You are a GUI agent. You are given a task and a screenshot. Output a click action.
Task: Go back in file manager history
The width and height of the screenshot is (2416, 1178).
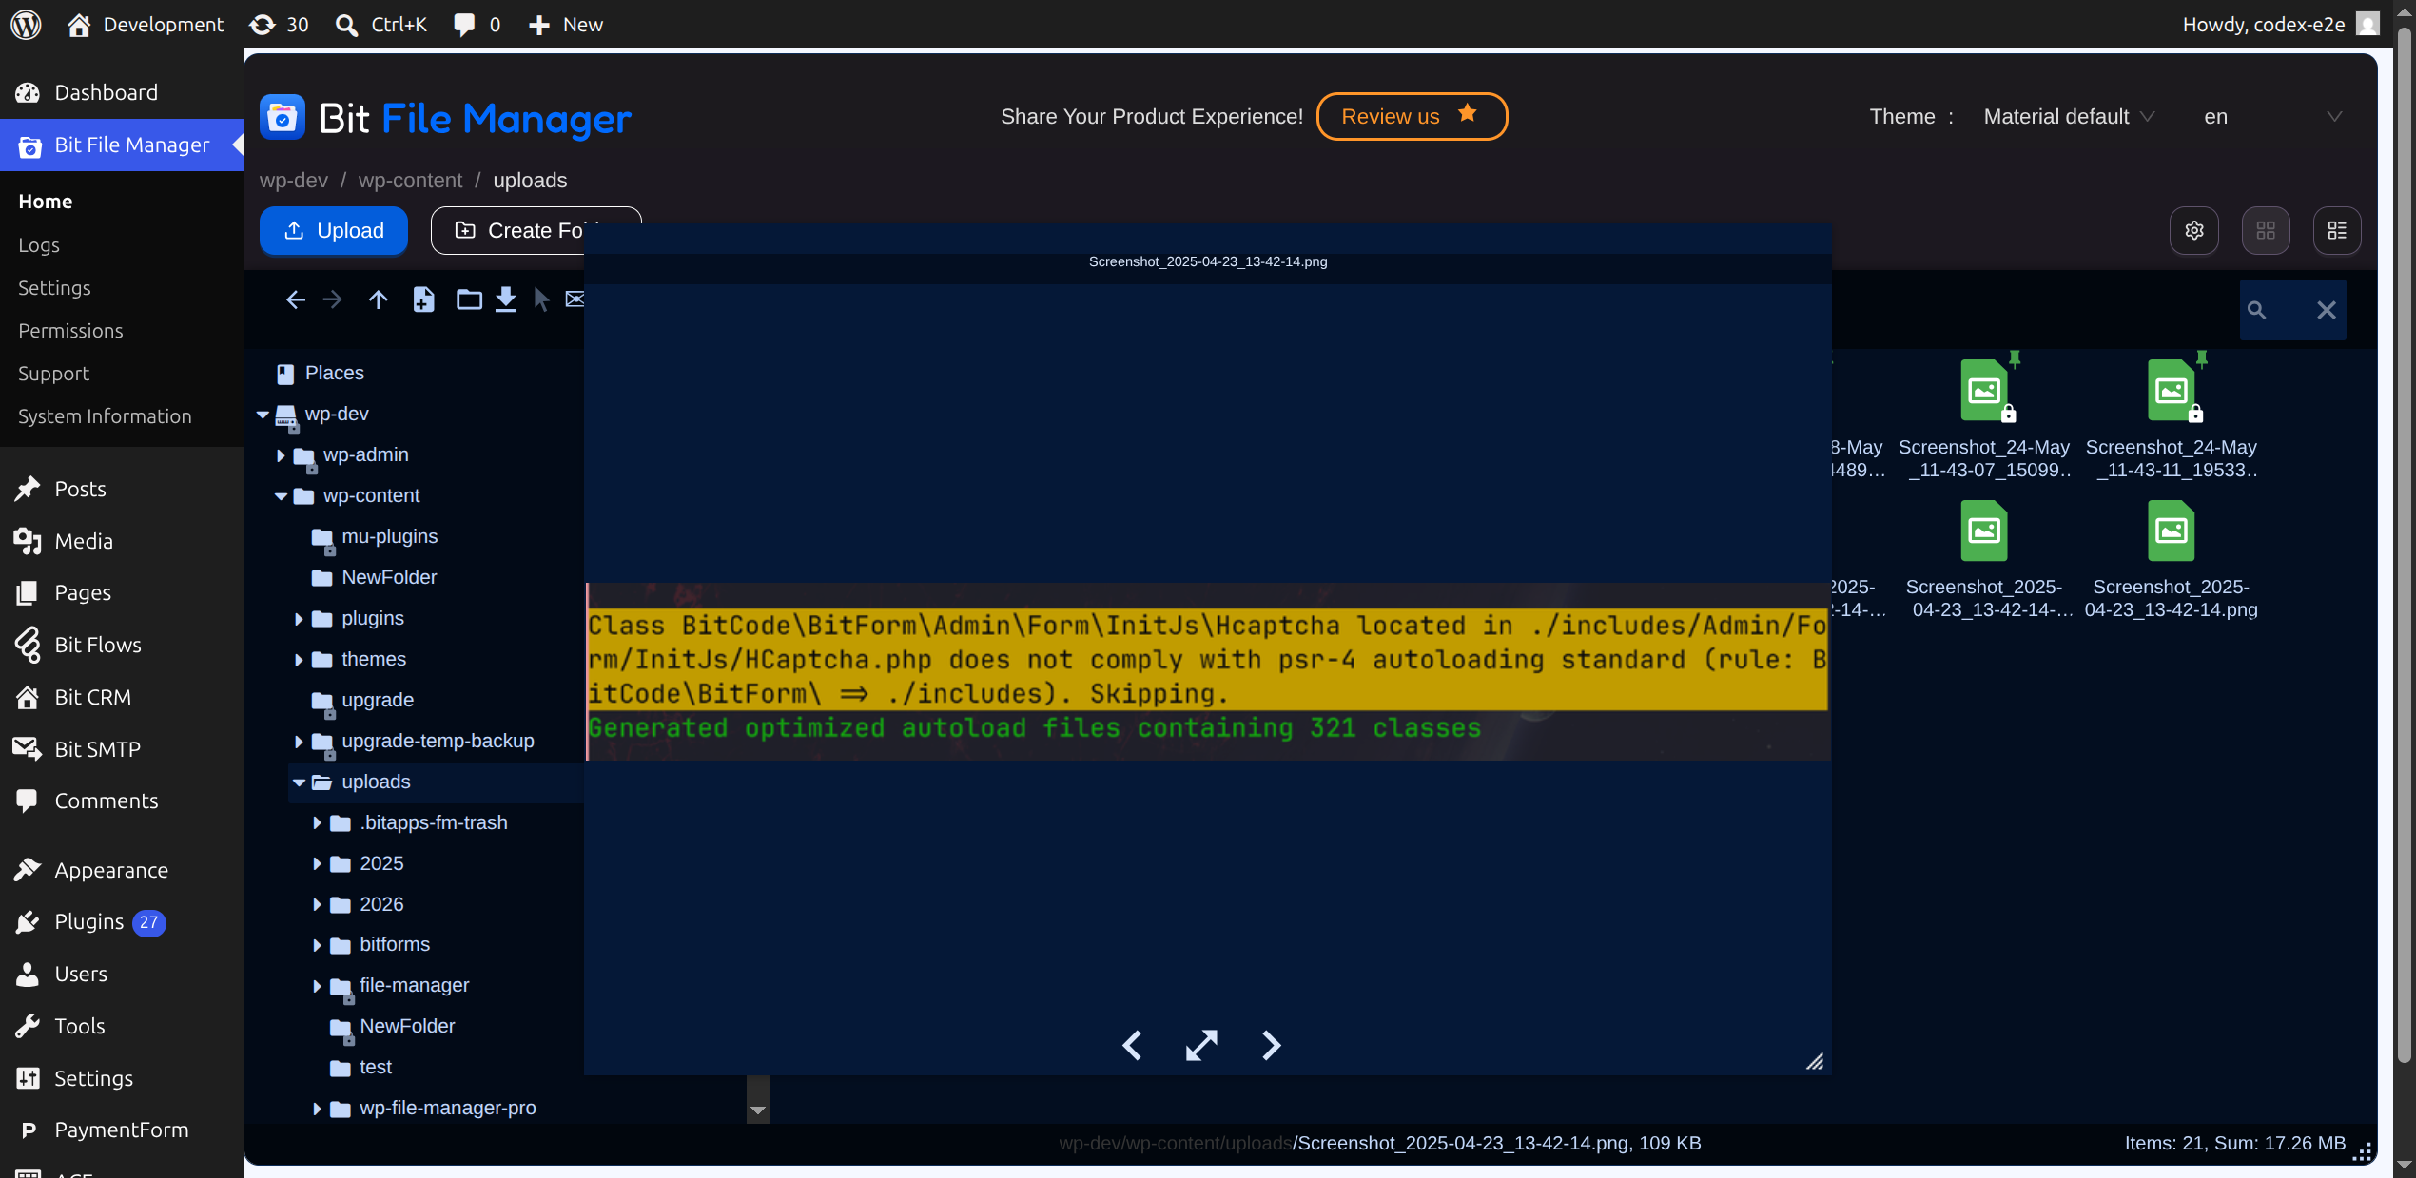(x=296, y=300)
